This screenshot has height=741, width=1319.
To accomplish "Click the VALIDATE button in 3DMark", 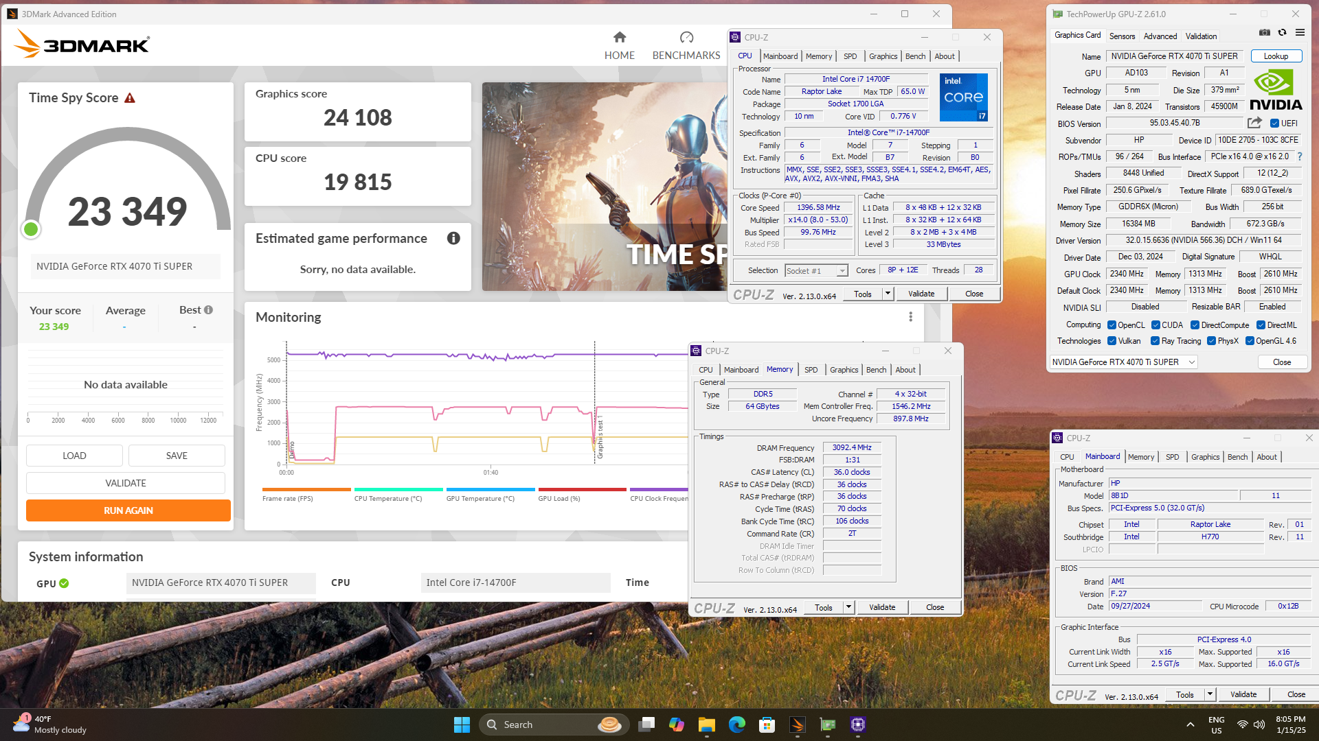I will coord(126,483).
